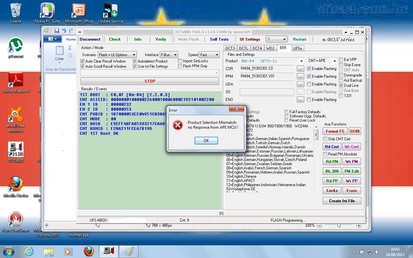Click the Windows Start button

pyautogui.click(x=8, y=251)
